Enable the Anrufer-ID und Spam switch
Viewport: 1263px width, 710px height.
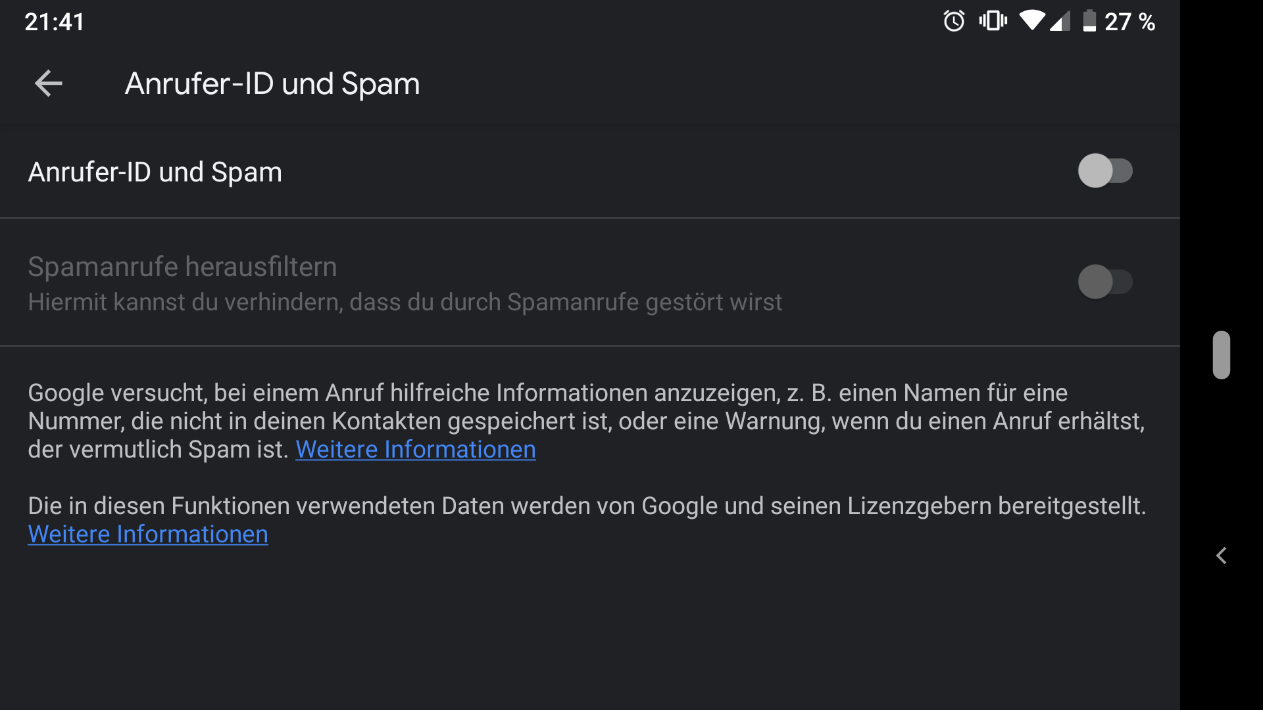pyautogui.click(x=1105, y=171)
